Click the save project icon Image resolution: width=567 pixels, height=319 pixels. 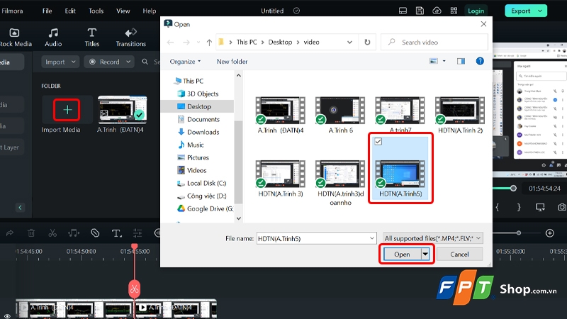420,11
